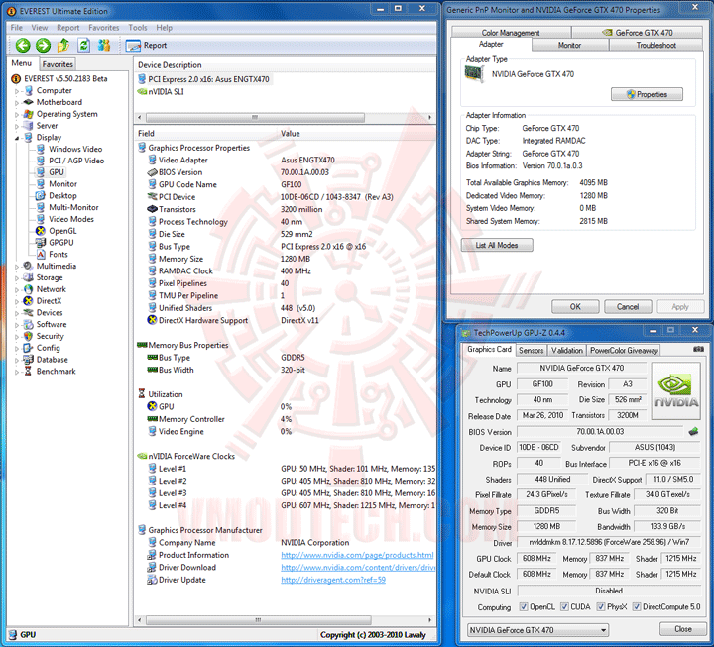Viewport: 714px width, 647px height.
Task: Click the Properties button in Adapter Type
Action: [647, 94]
